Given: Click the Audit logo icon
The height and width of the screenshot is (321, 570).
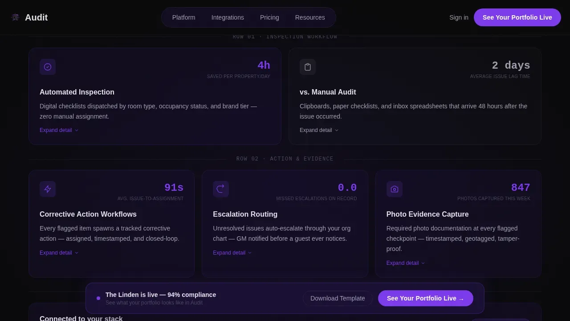Looking at the screenshot, I should point(15,17).
